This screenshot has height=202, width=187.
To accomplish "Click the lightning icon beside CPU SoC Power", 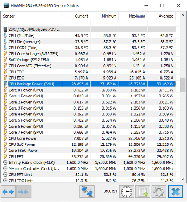I will [5, 144].
